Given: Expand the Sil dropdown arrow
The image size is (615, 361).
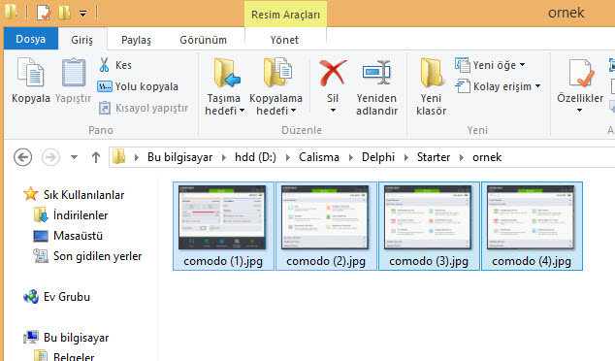Looking at the screenshot, I should click(x=333, y=111).
